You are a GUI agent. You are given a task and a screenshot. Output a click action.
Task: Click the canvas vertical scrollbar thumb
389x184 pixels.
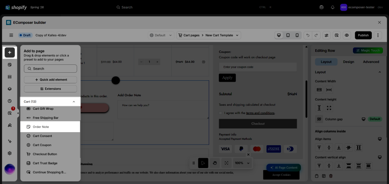307,99
